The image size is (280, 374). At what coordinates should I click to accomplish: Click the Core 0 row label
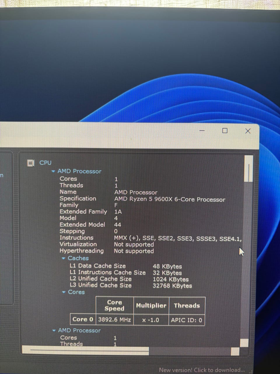83,319
